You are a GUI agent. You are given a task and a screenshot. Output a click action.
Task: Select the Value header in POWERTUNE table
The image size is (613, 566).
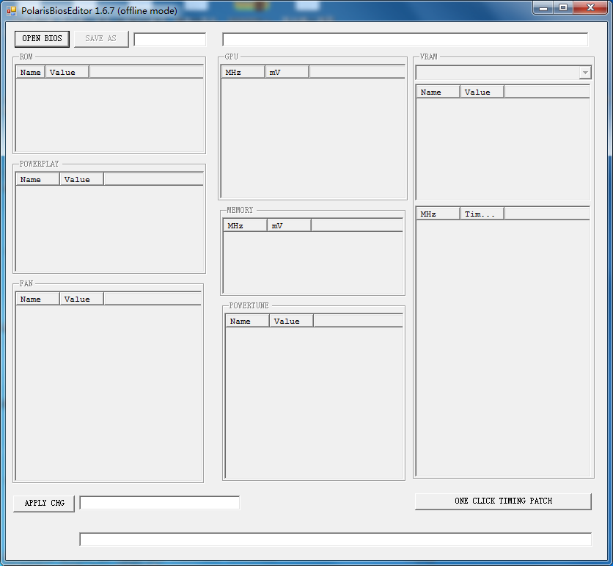[290, 321]
